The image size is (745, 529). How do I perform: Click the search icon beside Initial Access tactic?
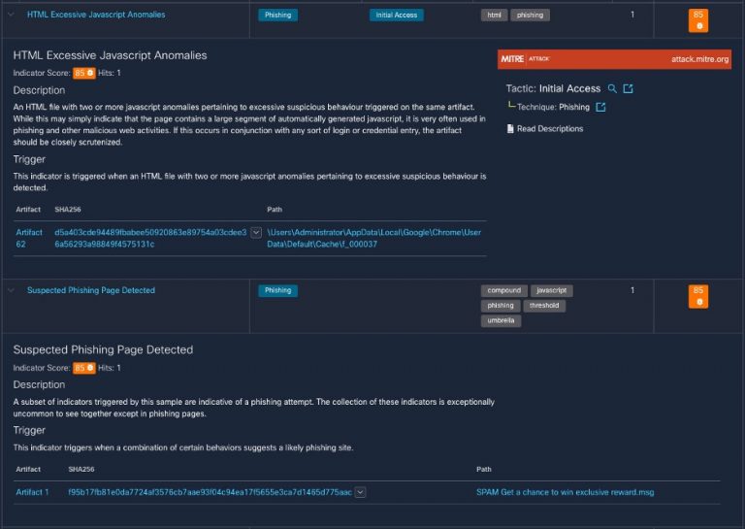pyautogui.click(x=612, y=89)
